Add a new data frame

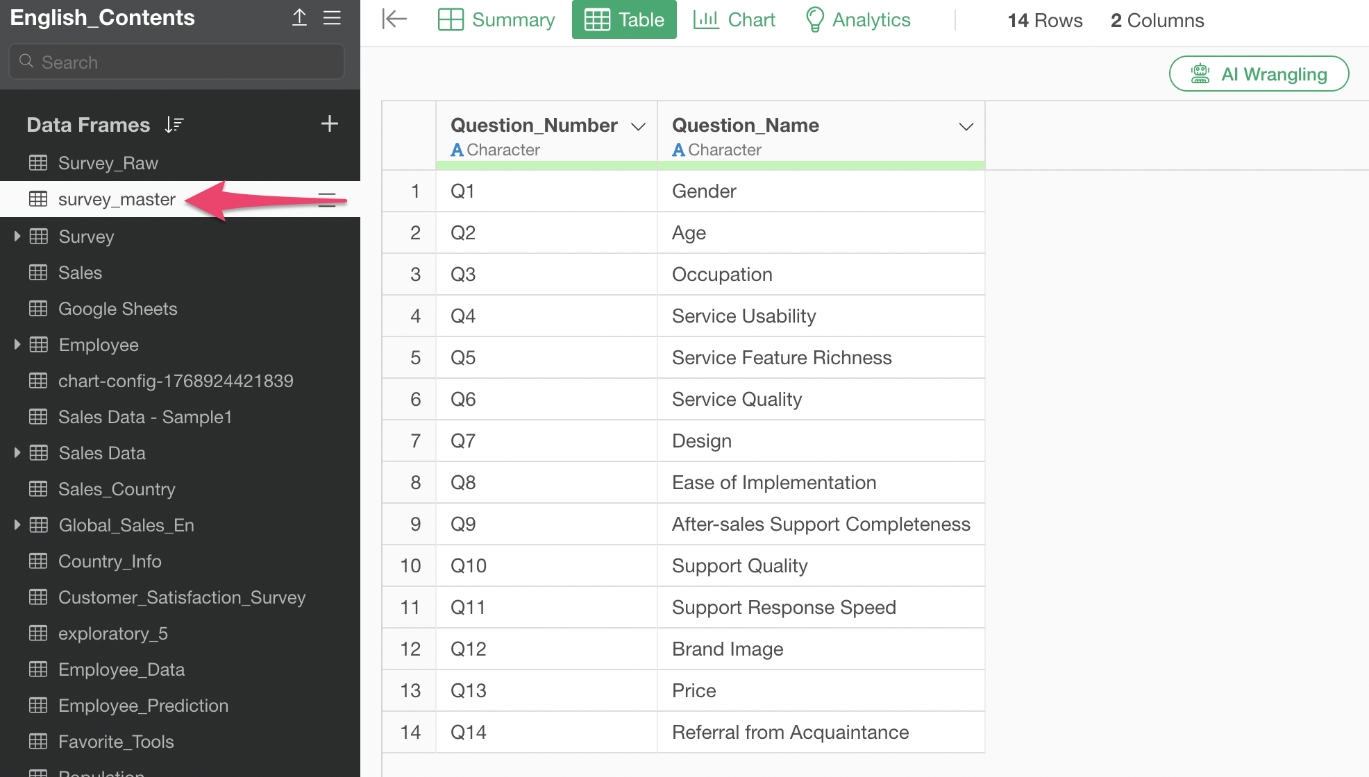click(x=329, y=124)
